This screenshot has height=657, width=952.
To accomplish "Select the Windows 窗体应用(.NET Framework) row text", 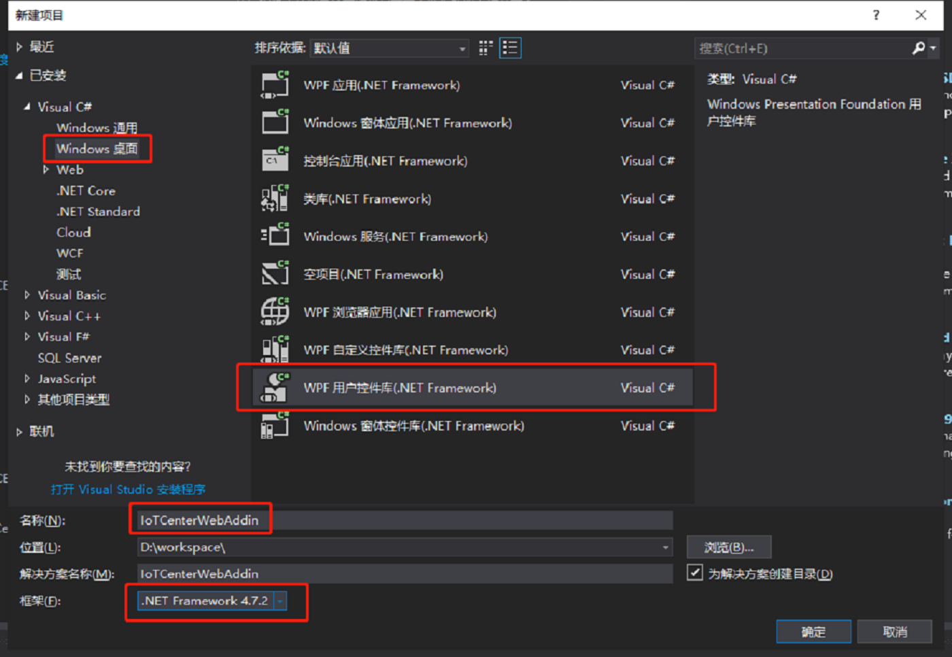I will [x=408, y=123].
